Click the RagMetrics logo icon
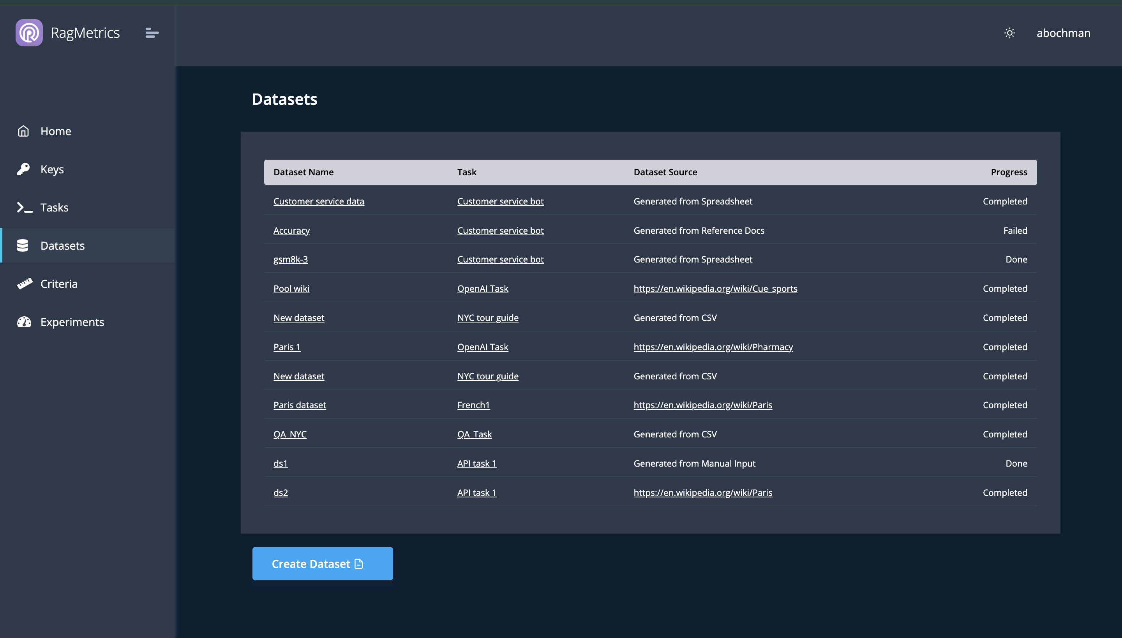Viewport: 1122px width, 638px height. tap(29, 32)
